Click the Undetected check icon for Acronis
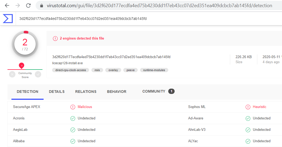 [x=73, y=118]
